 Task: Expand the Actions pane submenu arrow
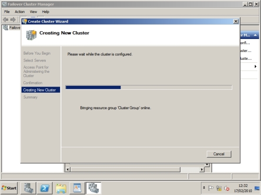tap(255, 66)
